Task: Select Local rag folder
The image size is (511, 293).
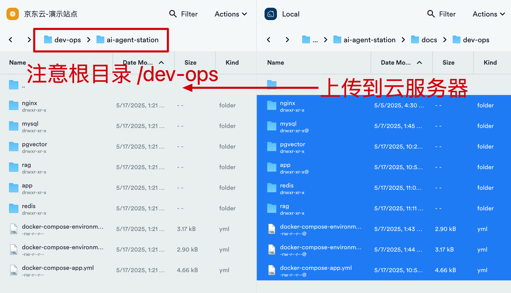Action: 384,208
